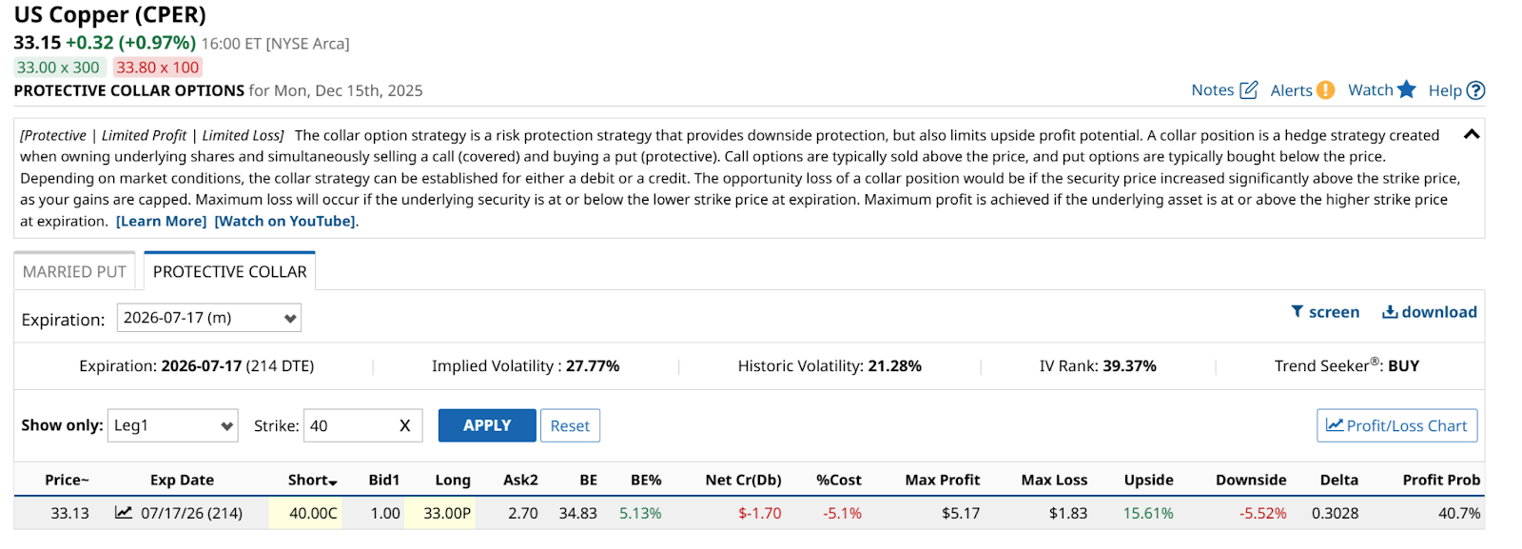
Task: Click the Help question mark icon
Action: coord(1475,90)
